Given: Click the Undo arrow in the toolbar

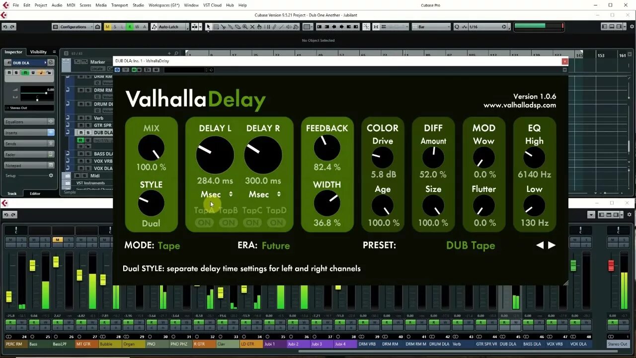Looking at the screenshot, I should [5, 27].
